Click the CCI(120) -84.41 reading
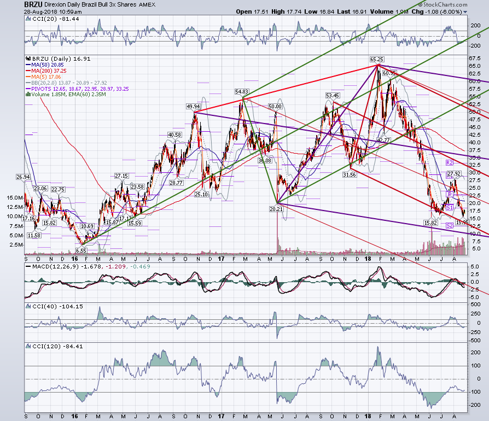 pyautogui.click(x=57, y=346)
